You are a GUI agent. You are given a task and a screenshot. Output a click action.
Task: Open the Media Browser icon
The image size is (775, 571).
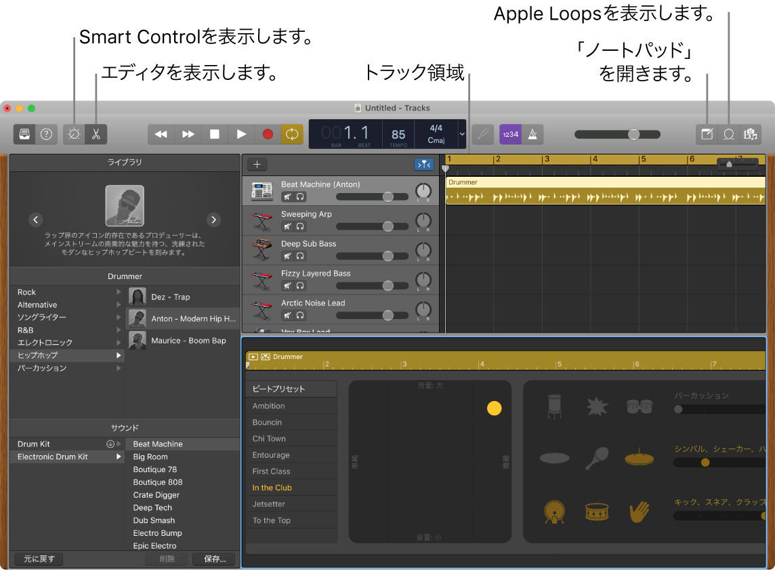(x=750, y=134)
